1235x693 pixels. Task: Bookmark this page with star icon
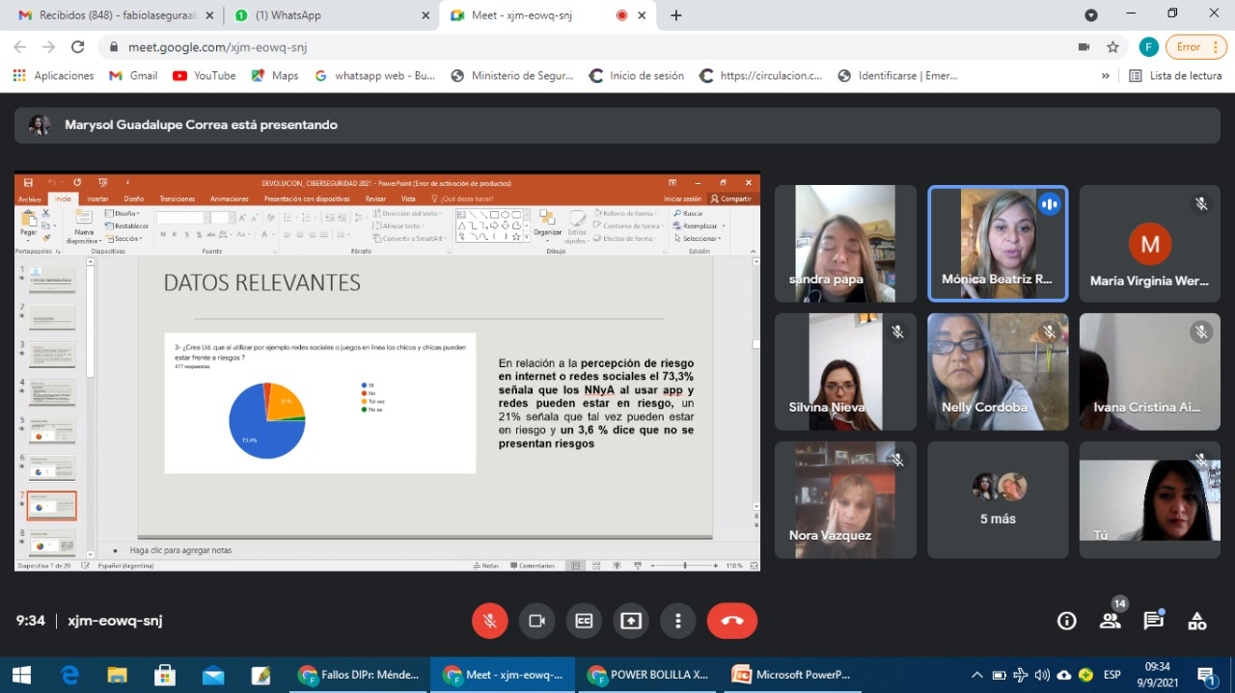pos(1112,47)
